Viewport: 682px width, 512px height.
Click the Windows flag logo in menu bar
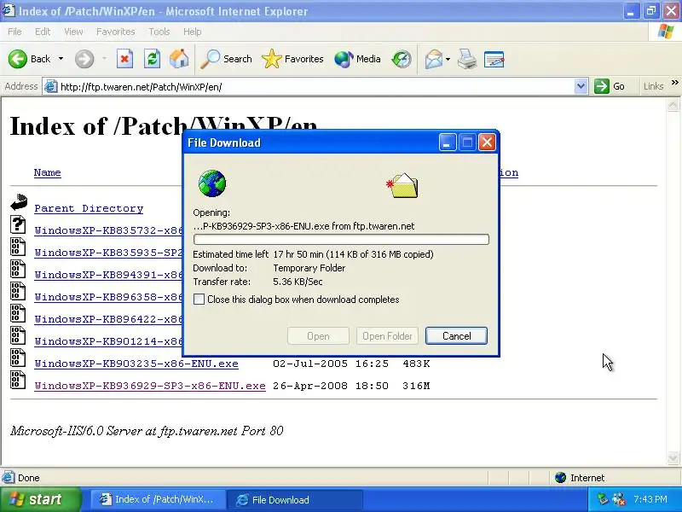666,32
